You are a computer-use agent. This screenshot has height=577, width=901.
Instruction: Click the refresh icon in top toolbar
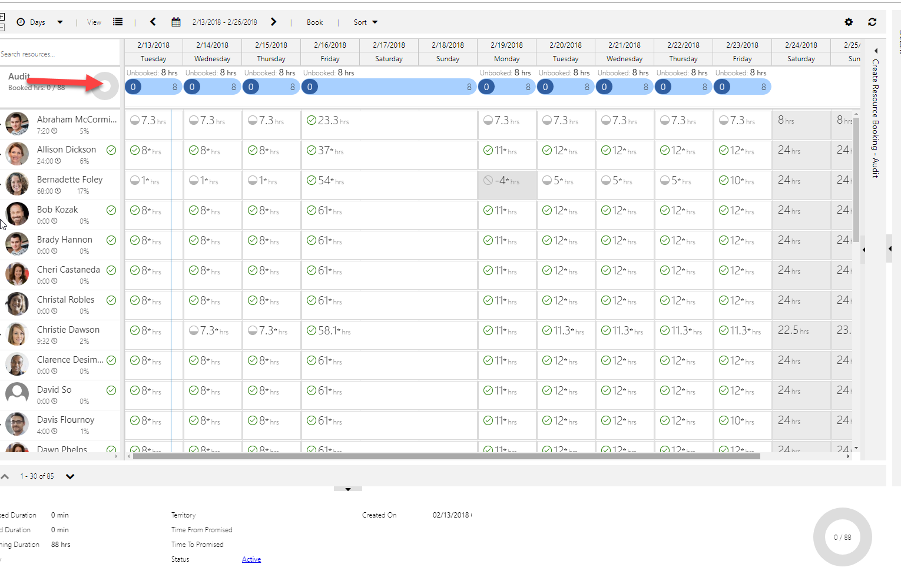click(872, 22)
